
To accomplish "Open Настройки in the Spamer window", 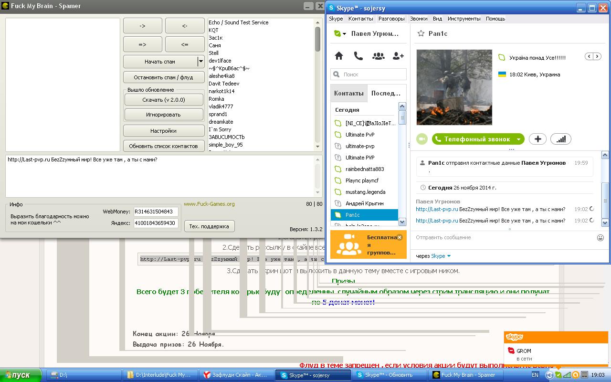I will (x=164, y=131).
